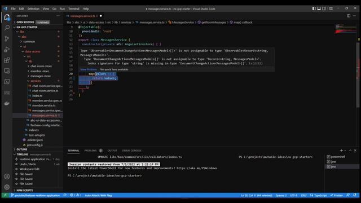Screen dimensions: 361x203
Task: Maximize the terminal panel with caret icon
Action: pos(350,151)
